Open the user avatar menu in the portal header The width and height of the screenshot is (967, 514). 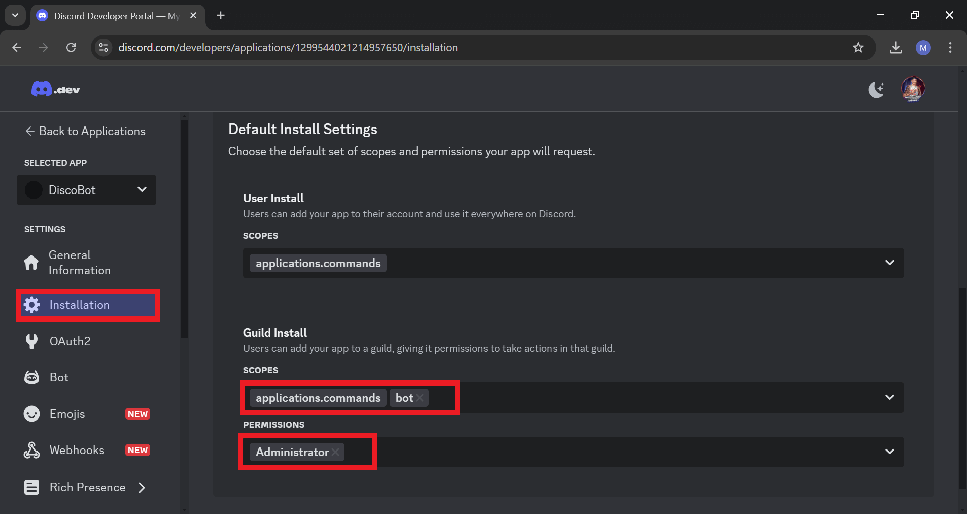[913, 89]
